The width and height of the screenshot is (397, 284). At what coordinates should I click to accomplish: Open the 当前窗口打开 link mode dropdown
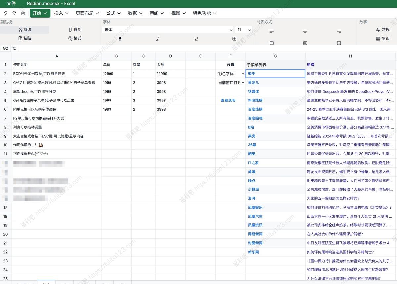(x=231, y=83)
